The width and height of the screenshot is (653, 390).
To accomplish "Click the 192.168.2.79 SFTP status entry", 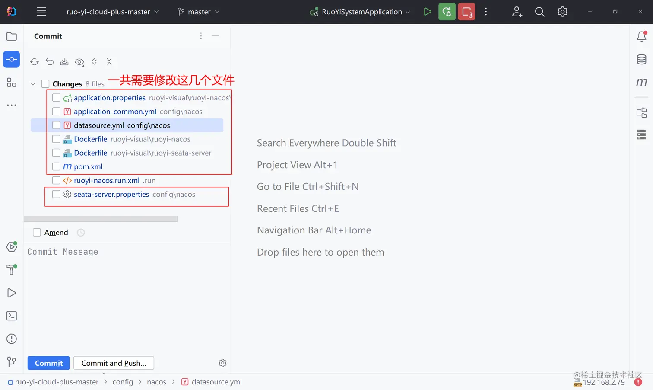I will (x=599, y=382).
